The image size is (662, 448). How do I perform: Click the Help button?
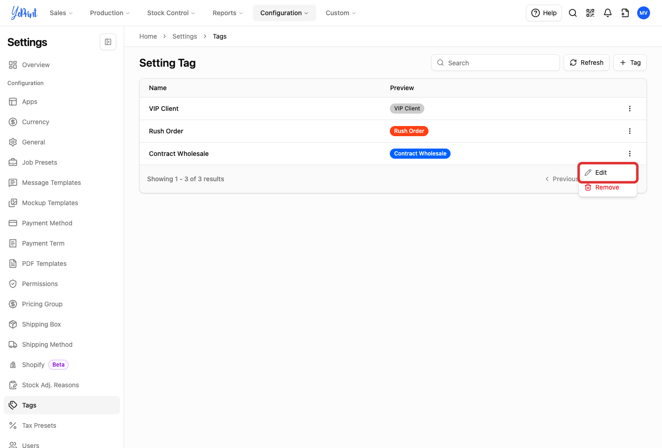pos(544,13)
